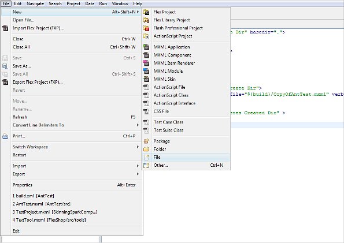Select Folder label in New submenu

point(160,149)
